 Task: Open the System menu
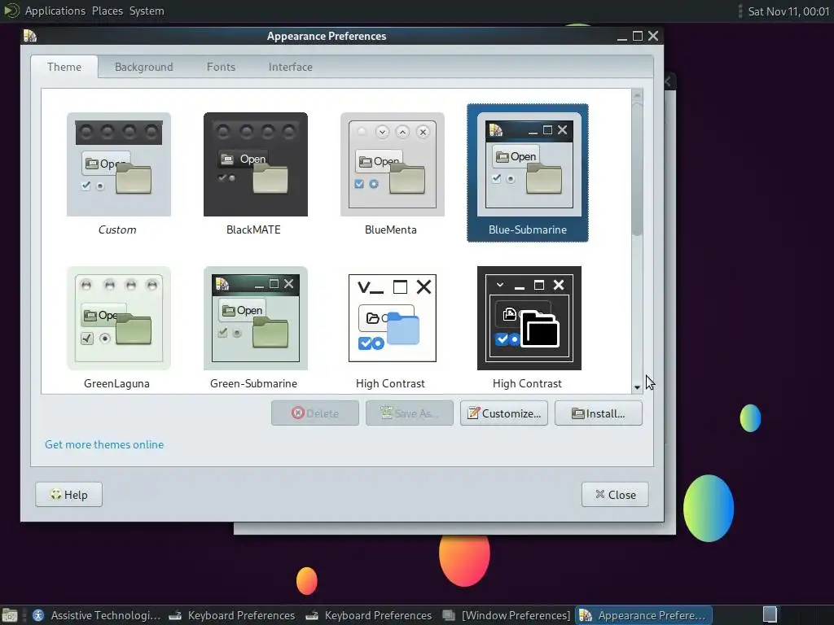(x=147, y=11)
